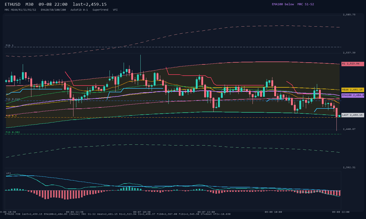Click the 'MRC S1-S2' zone label at top right
This screenshot has height=219, width=366.
[306, 4]
